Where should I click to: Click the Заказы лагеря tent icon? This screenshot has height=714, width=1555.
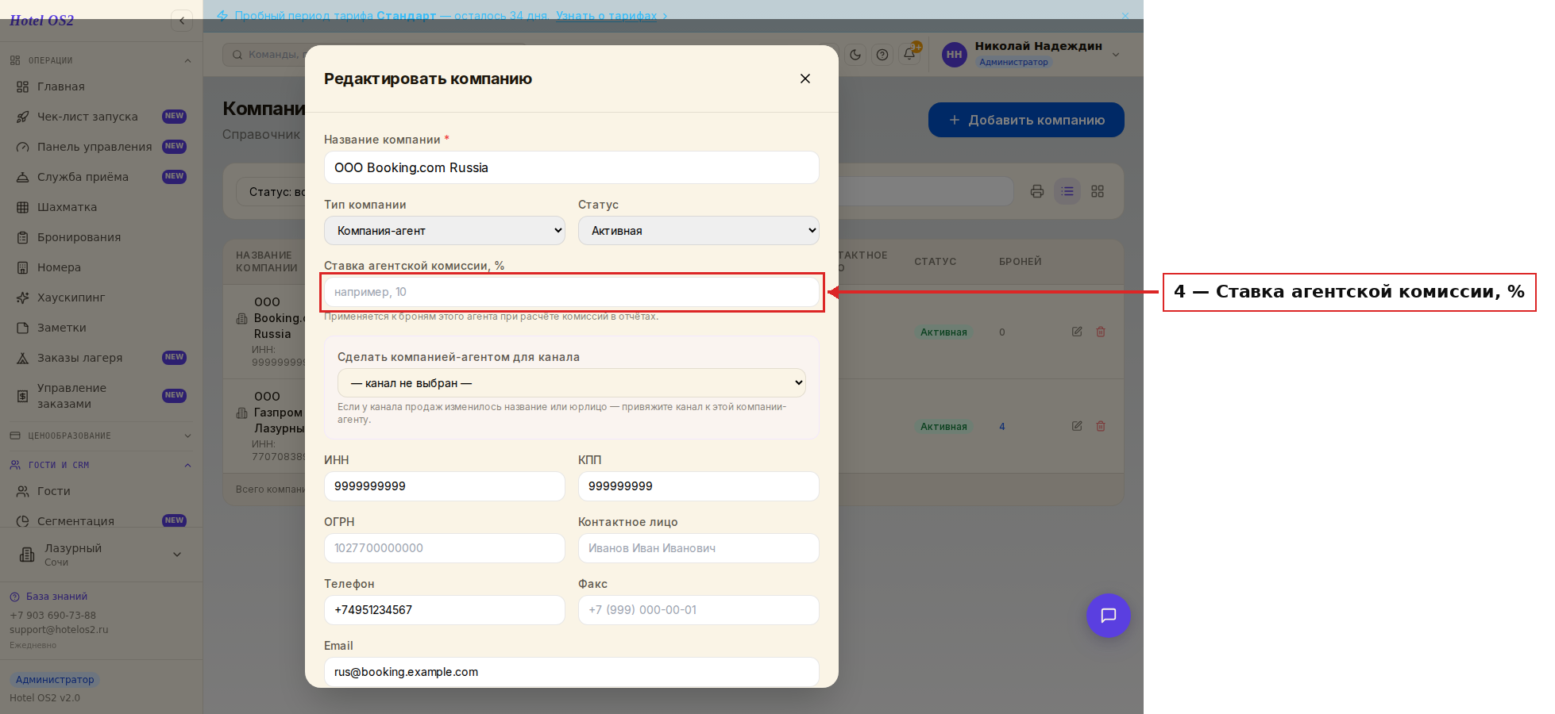(23, 358)
